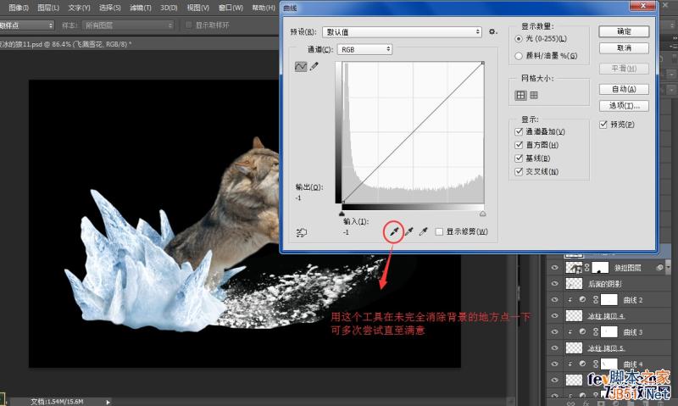
Task: Click the mask link icon on 曲线 3
Action: [x=596, y=331]
